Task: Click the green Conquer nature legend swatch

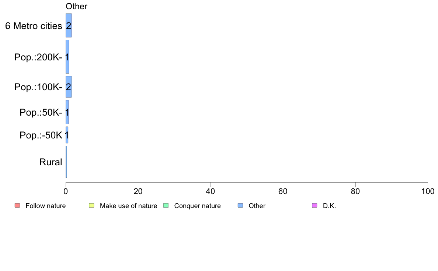Action: coord(166,206)
